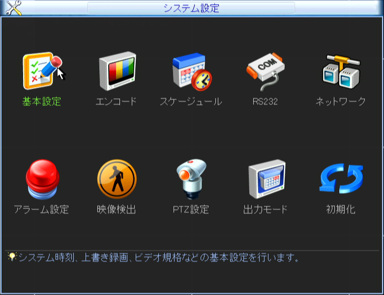Image resolution: width=384 pixels, height=295 pixels.
Task: Open the スケージュール calendar clock icon
Action: (192, 71)
